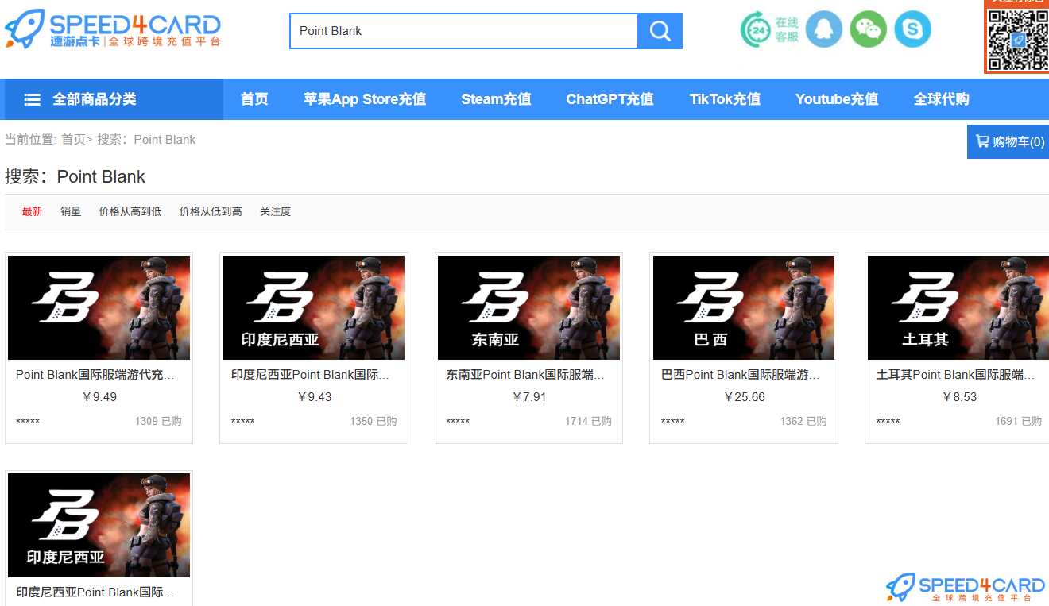Open the second-row 印度尼西亚 product image
Image resolution: width=1049 pixels, height=606 pixels.
click(x=99, y=525)
